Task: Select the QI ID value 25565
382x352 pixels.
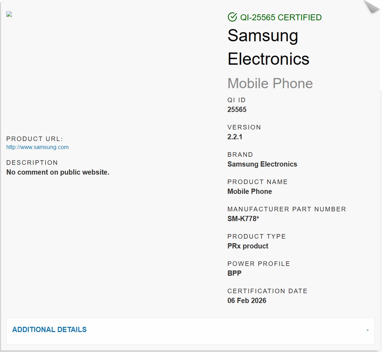Action: 237,110
